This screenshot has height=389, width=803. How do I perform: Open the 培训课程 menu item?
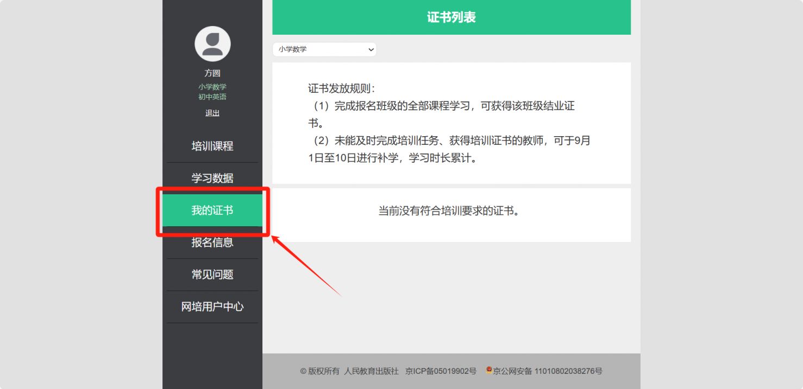click(212, 146)
